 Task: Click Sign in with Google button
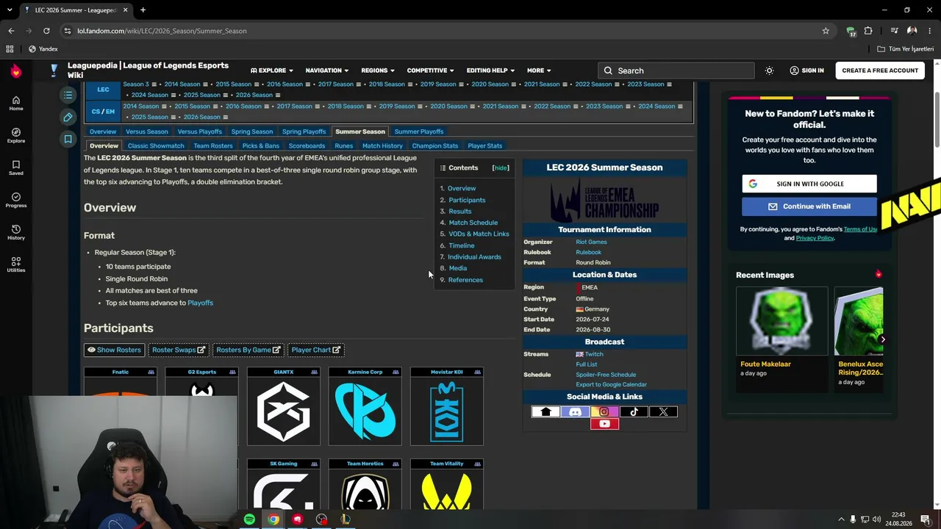click(809, 184)
